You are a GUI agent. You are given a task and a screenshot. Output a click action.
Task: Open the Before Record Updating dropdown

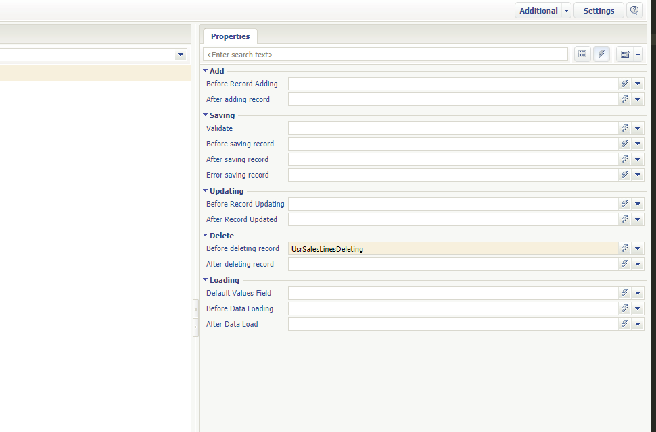[638, 204]
